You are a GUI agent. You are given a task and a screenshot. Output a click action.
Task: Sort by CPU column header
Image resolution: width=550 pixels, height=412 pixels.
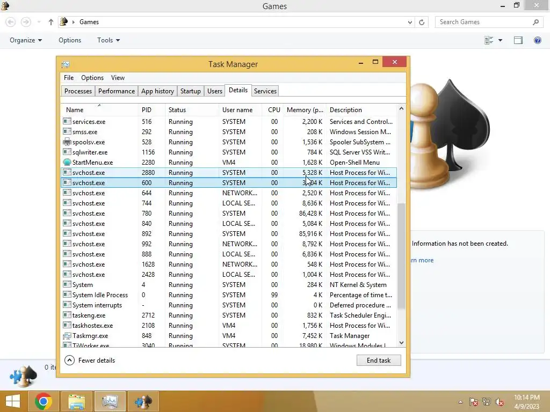(x=273, y=109)
